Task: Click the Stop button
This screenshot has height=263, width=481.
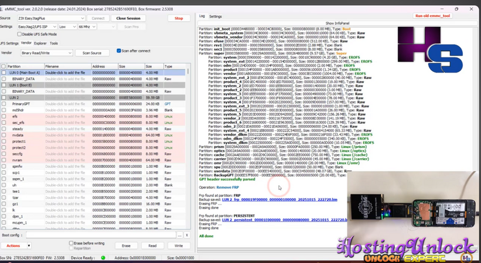Action: (x=179, y=18)
